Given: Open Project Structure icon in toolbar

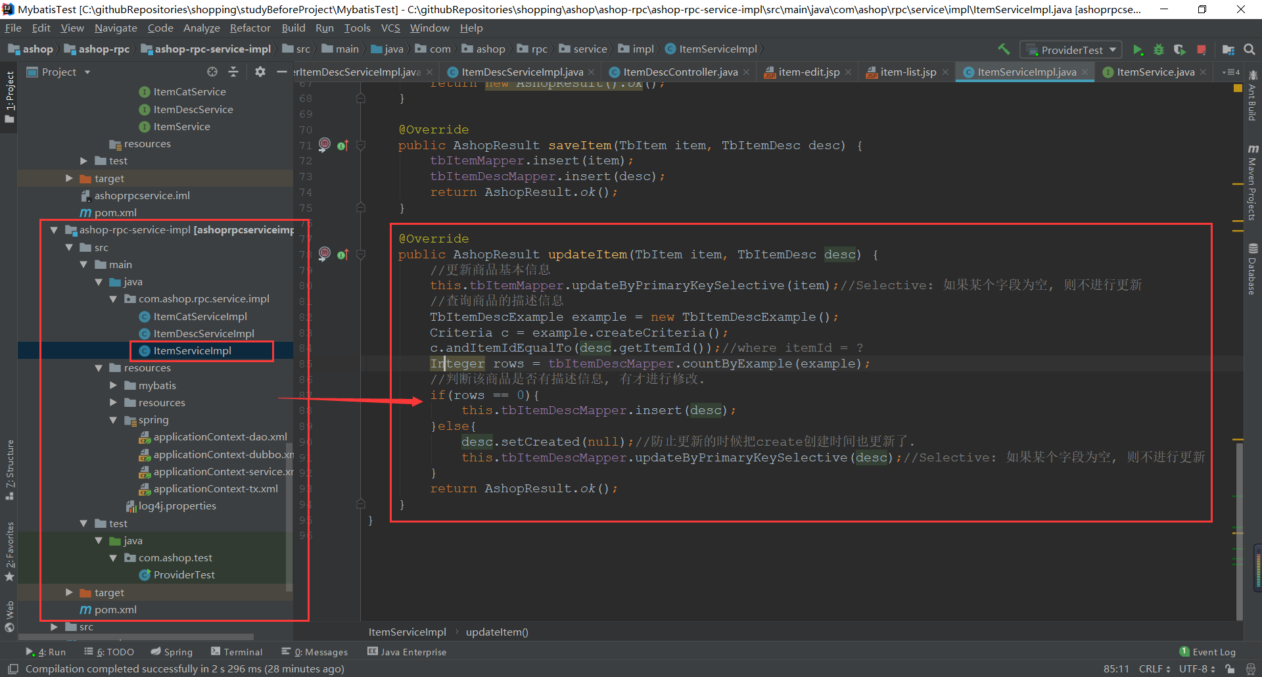Looking at the screenshot, I should pos(1228,50).
